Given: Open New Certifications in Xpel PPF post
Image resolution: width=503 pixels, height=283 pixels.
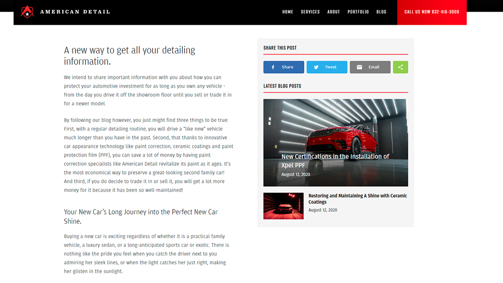Looking at the screenshot, I should [335, 161].
